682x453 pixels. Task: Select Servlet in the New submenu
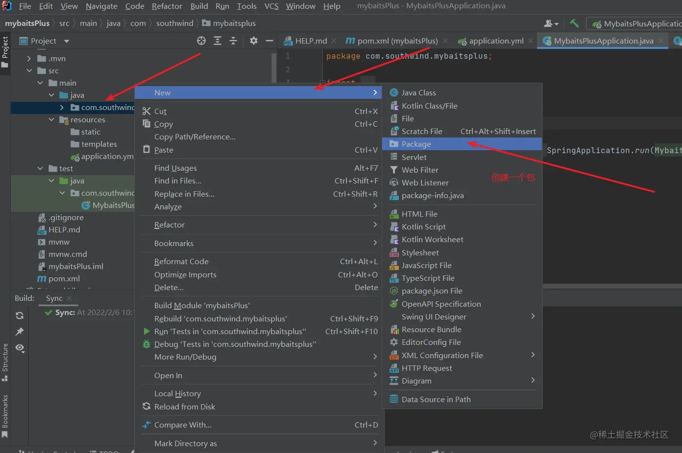coord(462,157)
